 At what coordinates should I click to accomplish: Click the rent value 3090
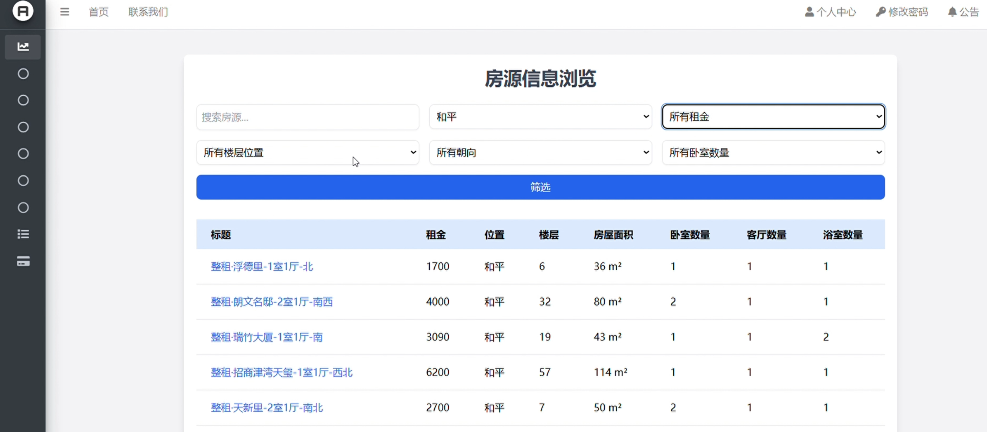438,337
